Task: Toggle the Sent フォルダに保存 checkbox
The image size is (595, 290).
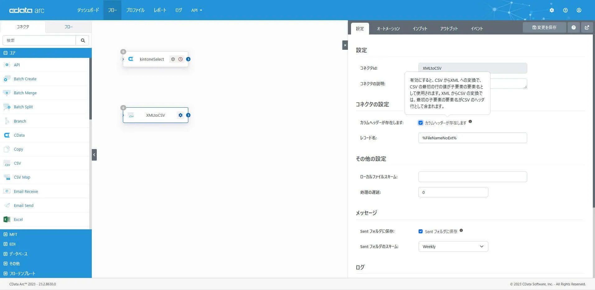Action: coord(420,231)
